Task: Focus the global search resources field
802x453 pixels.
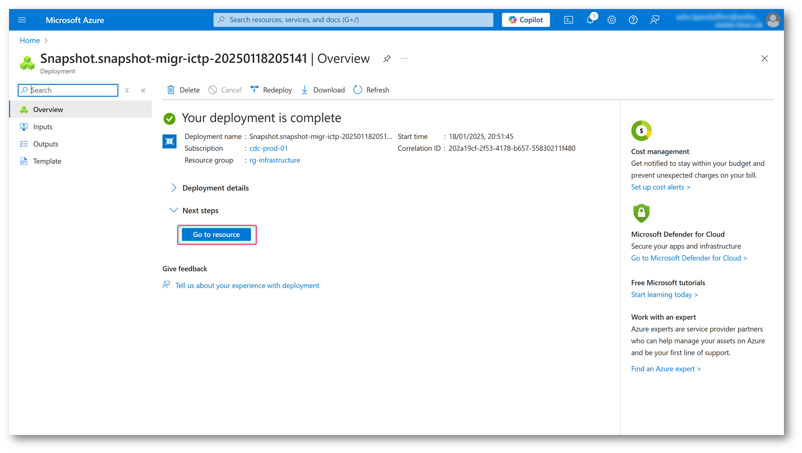Action: (353, 20)
